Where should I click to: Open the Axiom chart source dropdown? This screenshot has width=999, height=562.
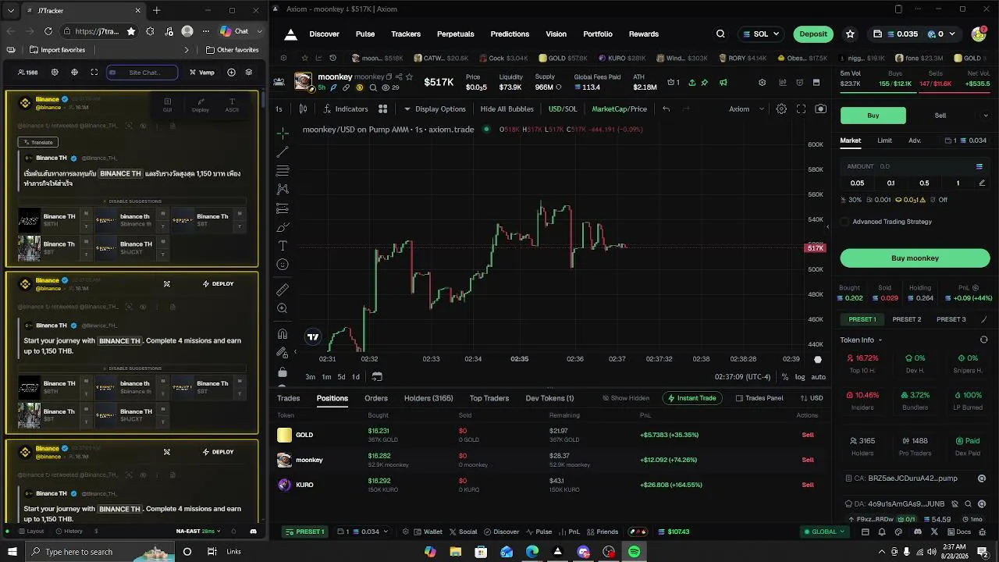coord(747,109)
